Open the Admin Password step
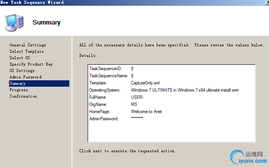This screenshot has width=269, height=167. pos(25,77)
